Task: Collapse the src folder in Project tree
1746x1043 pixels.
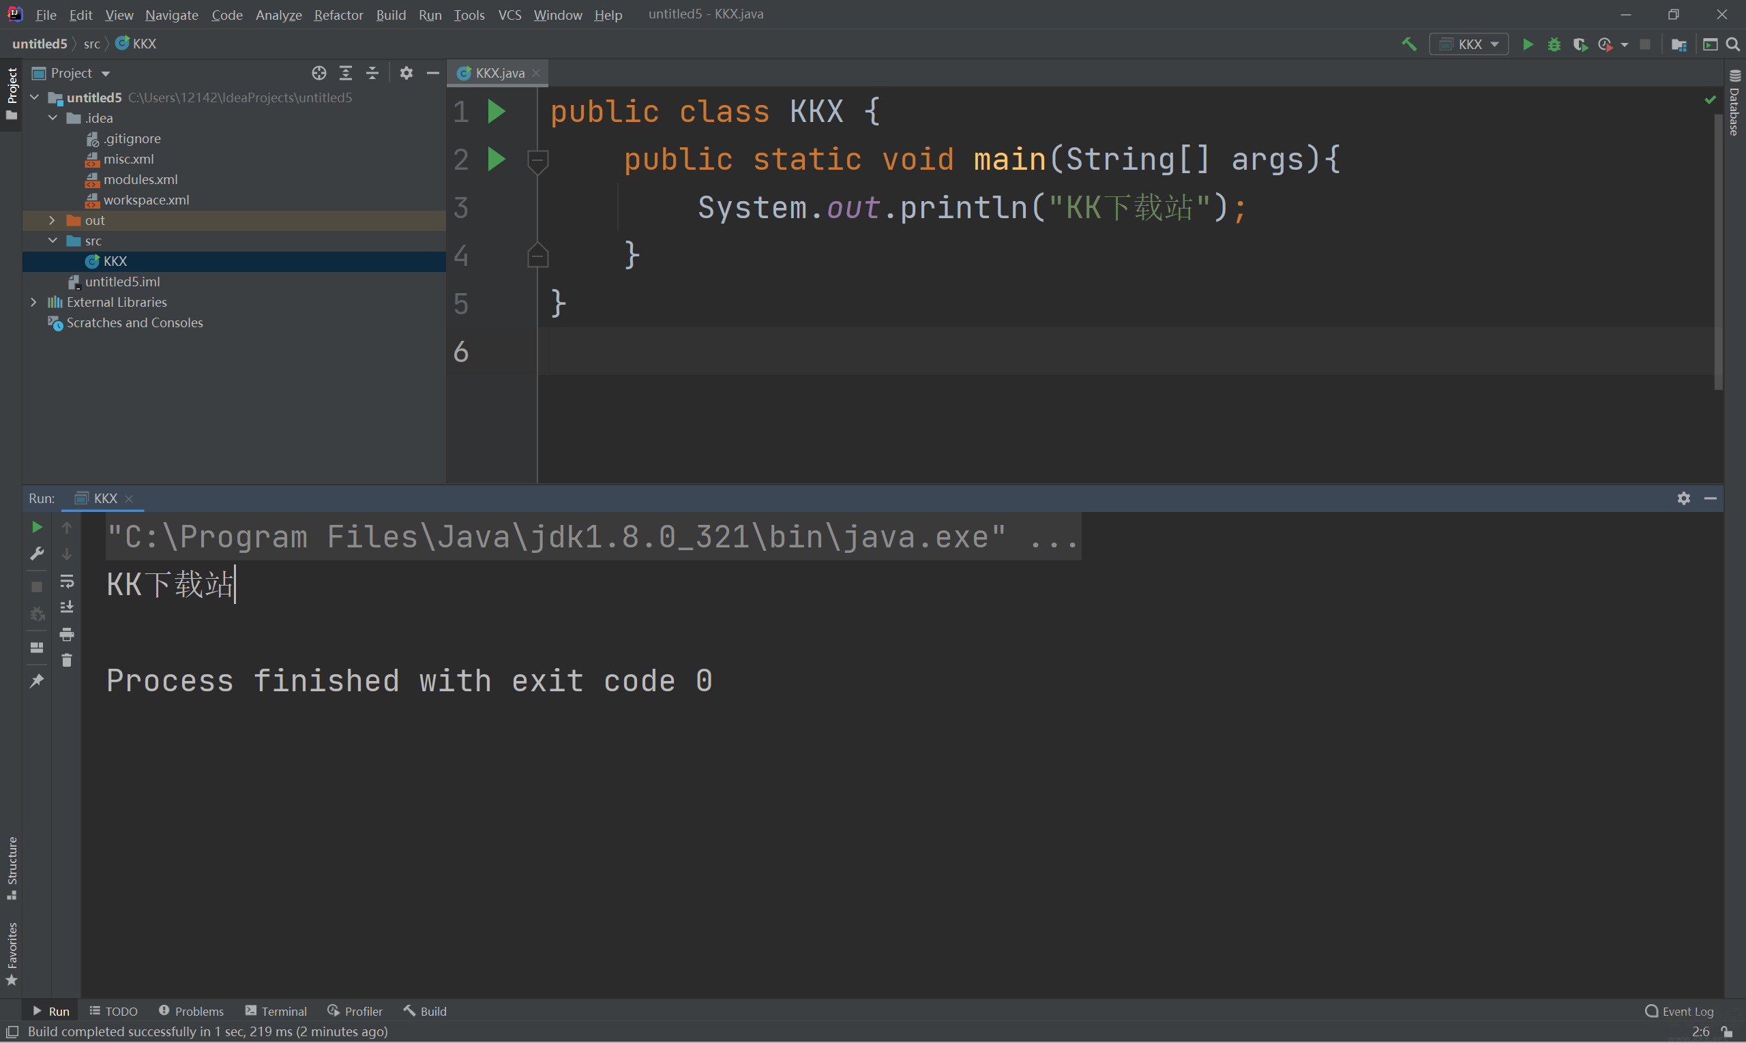Action: tap(52, 241)
